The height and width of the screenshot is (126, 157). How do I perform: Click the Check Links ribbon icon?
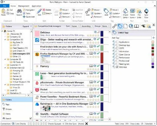126,11
